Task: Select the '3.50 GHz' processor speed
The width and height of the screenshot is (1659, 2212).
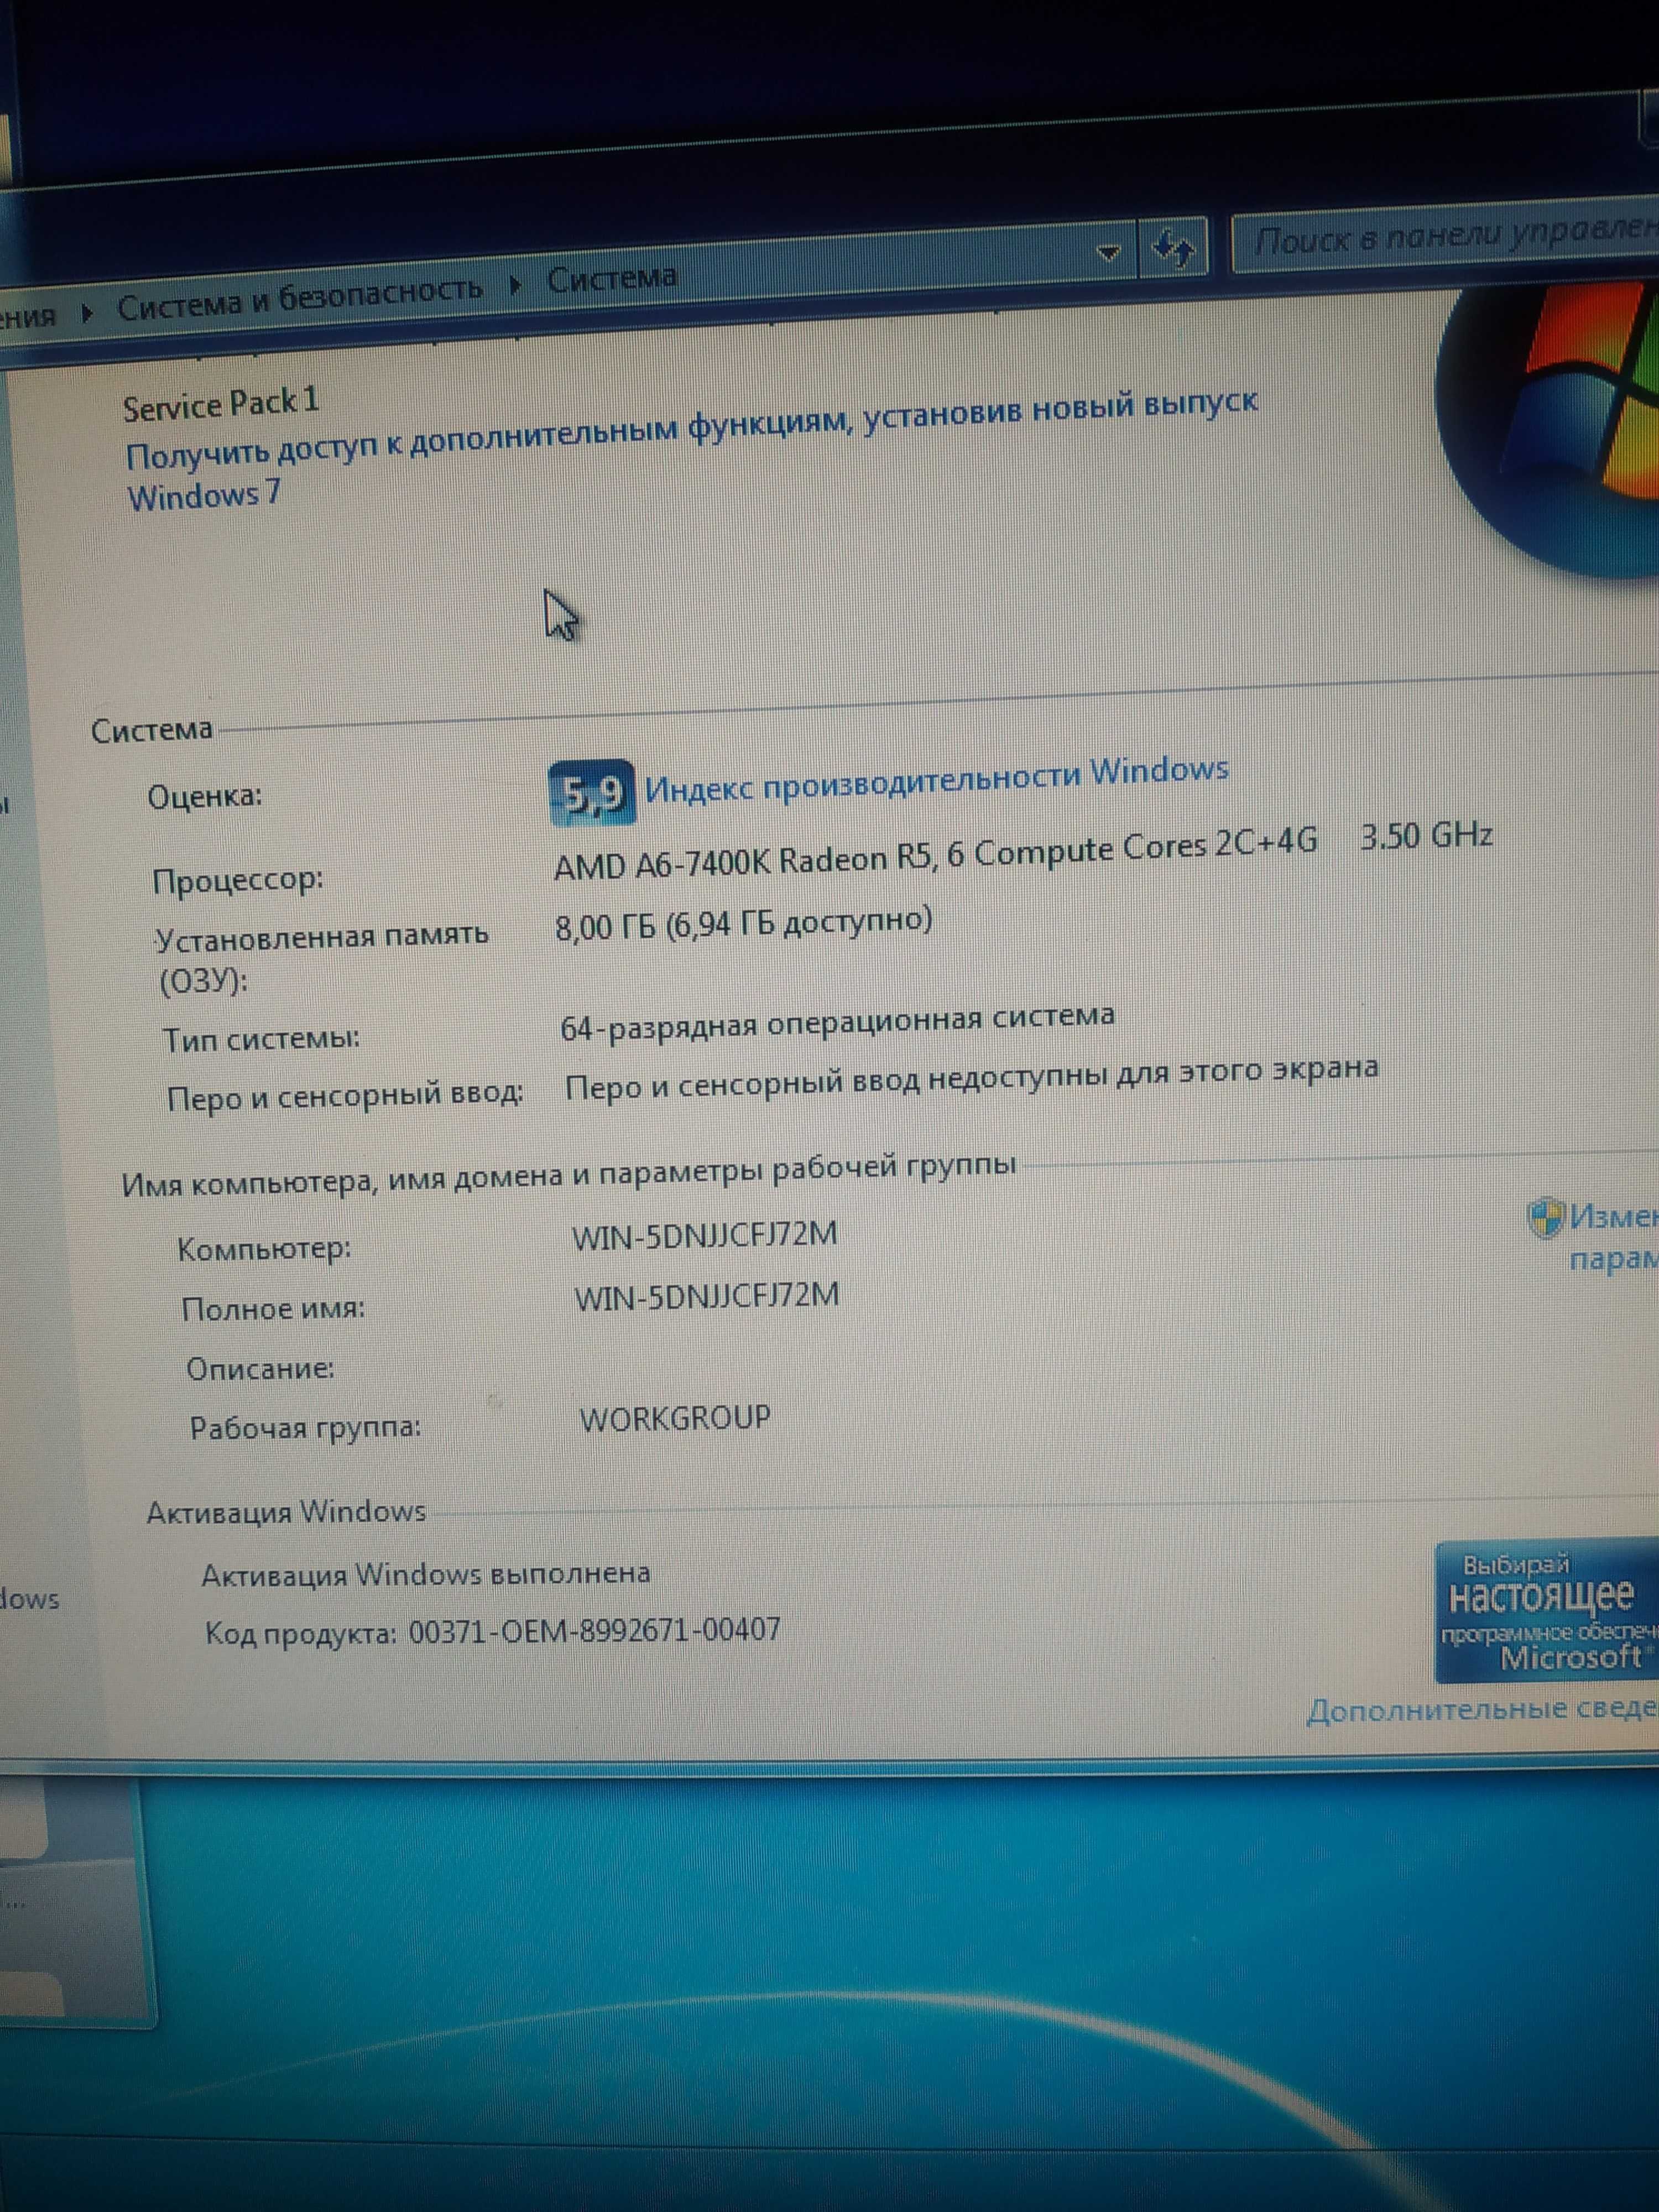Action: point(1427,835)
